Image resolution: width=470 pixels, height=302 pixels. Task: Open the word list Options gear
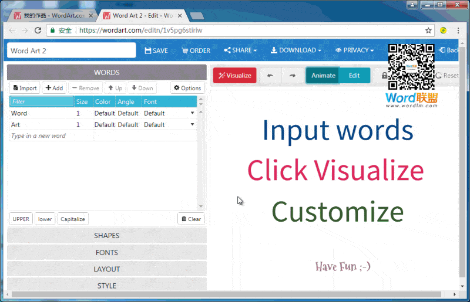[187, 88]
